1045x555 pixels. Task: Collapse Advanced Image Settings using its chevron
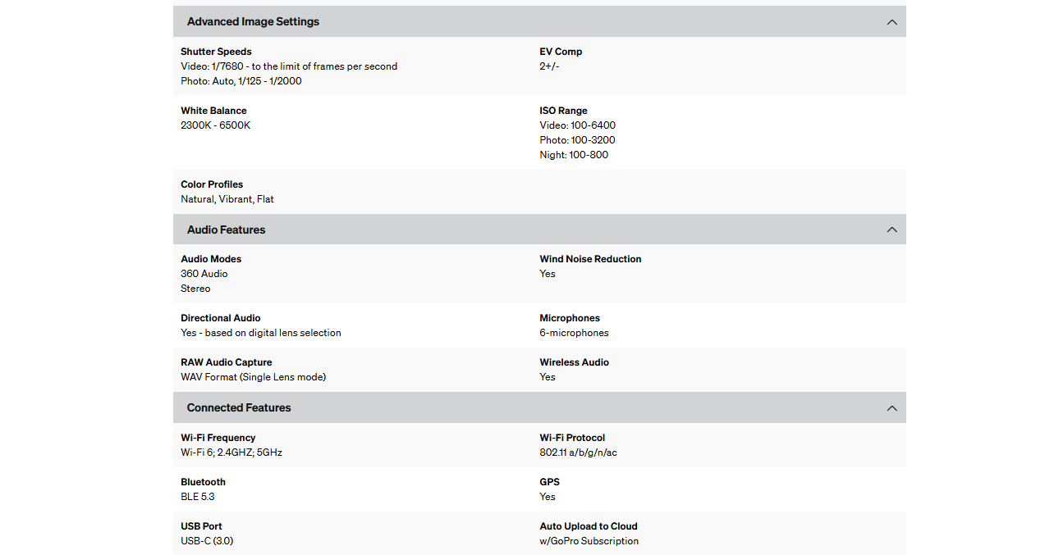coord(891,22)
